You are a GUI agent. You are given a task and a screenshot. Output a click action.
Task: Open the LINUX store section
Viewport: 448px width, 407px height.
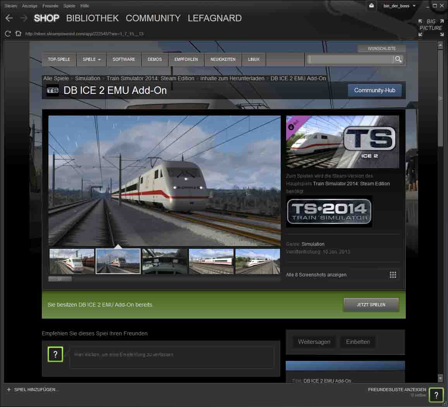tap(254, 59)
